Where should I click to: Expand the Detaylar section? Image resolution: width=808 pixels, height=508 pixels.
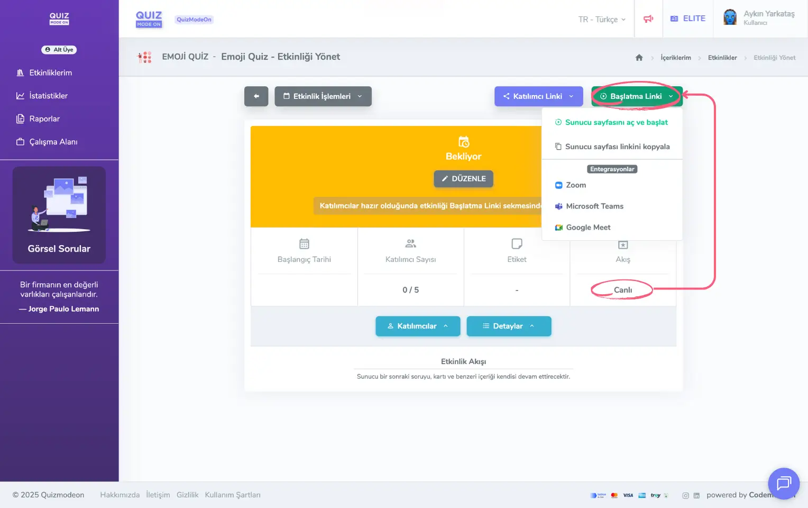coord(508,326)
